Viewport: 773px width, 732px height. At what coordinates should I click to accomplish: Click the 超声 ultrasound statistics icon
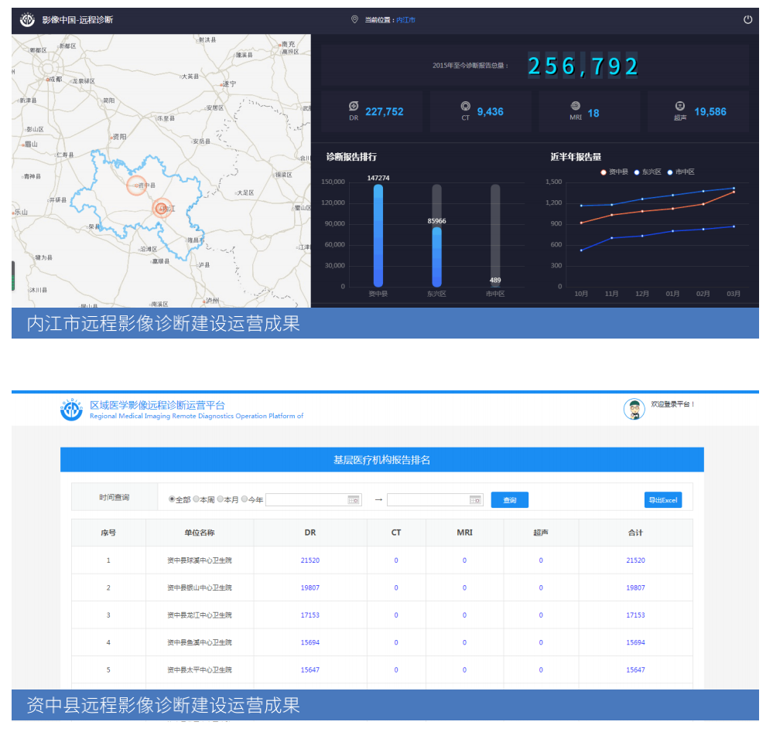pyautogui.click(x=679, y=106)
